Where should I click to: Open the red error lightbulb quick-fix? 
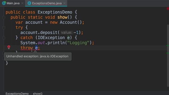(x=9, y=47)
